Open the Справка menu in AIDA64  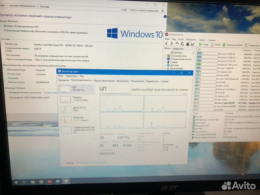[212, 40]
